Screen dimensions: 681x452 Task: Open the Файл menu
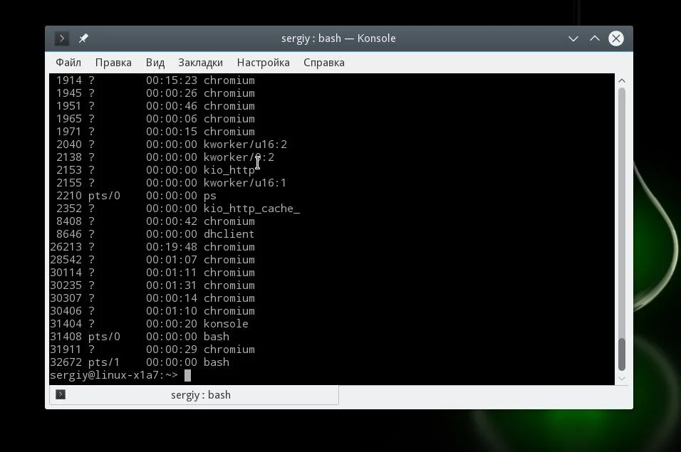pos(68,63)
